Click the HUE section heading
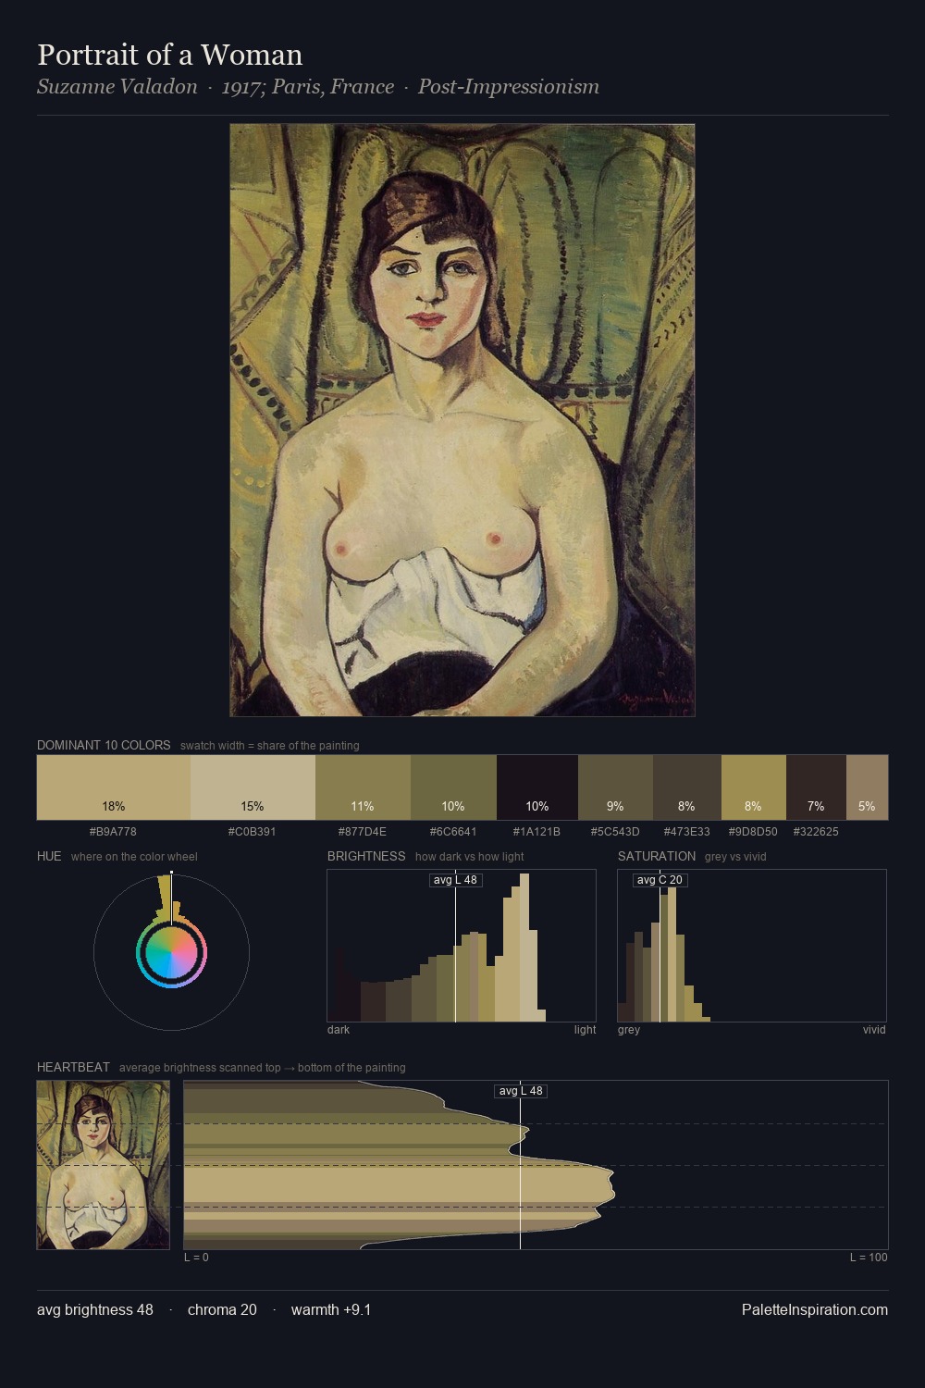925x1388 pixels. click(x=49, y=856)
